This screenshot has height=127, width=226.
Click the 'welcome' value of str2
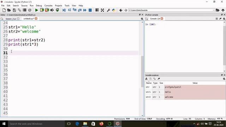pyautogui.click(x=169, y=97)
